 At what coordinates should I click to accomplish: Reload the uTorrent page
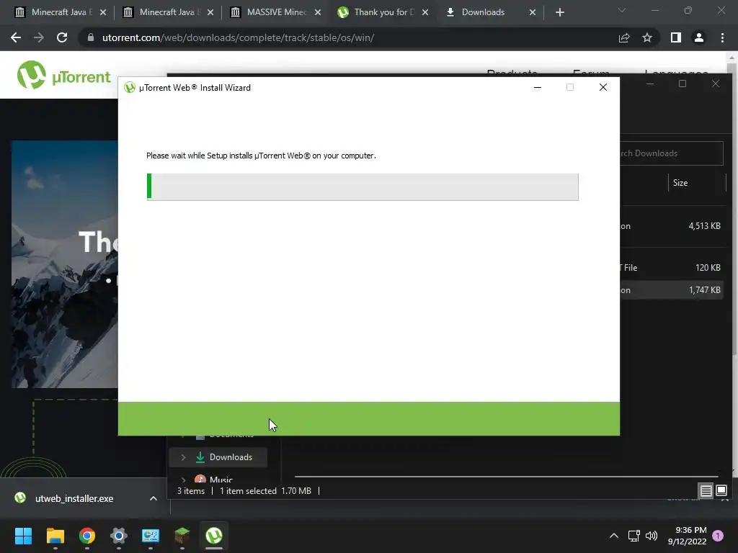(x=62, y=37)
